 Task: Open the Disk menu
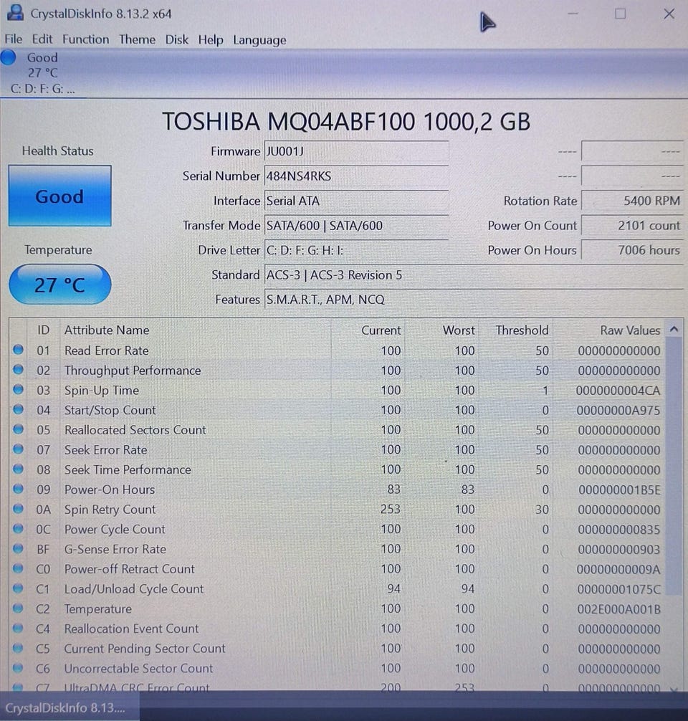coord(176,39)
